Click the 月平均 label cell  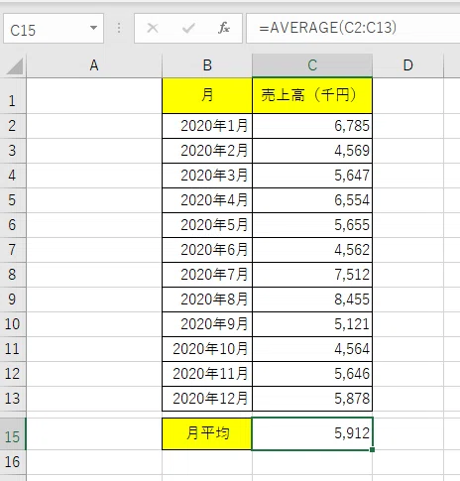point(207,433)
